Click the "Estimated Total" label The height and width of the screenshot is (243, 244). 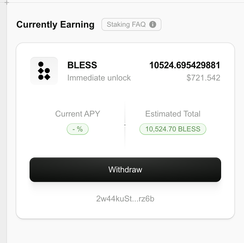coord(173,114)
